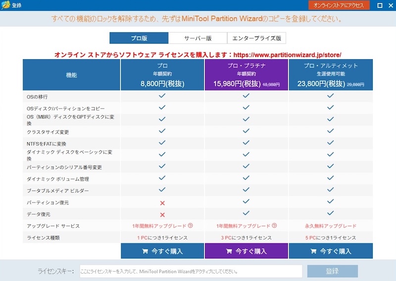Purchase プロ・アルティメット via its 今すぐ購入 button
396x281 pixels.
330,251
